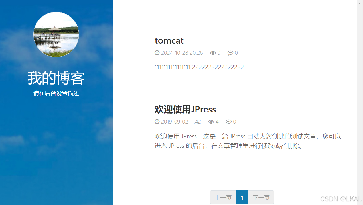This screenshot has width=363, height=205.
Task: Click the clock icon next to tomcat's date
Action: coord(157,53)
